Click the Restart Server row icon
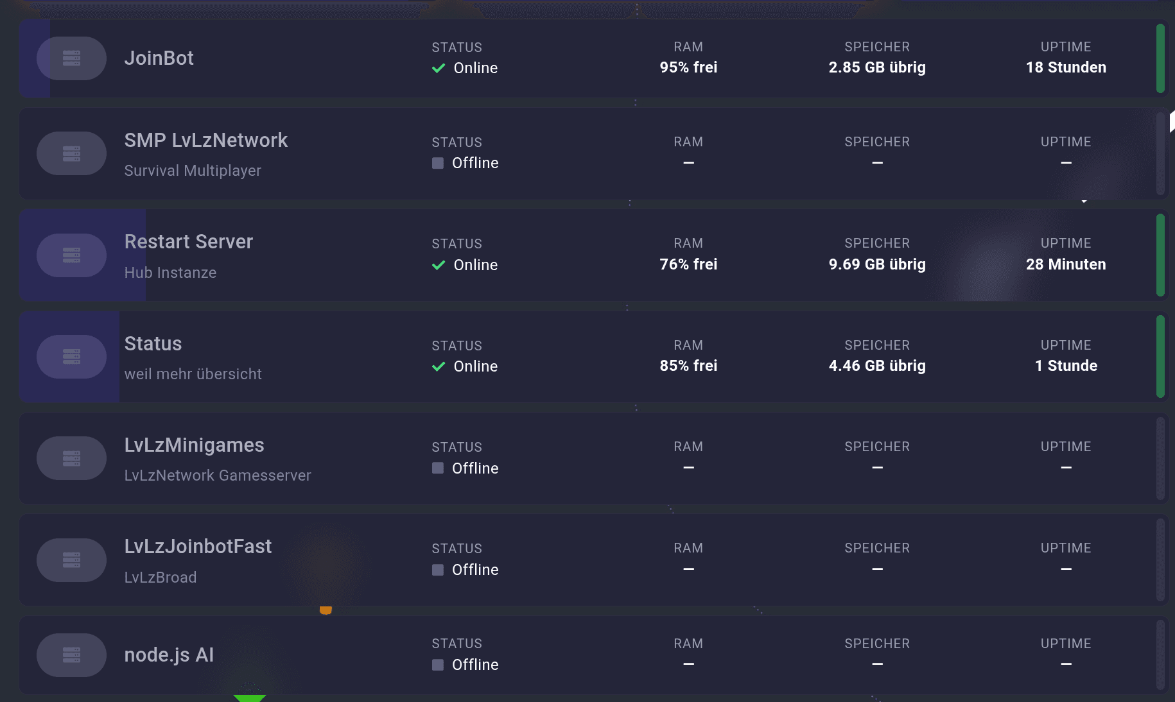The width and height of the screenshot is (1175, 702). pos(71,255)
